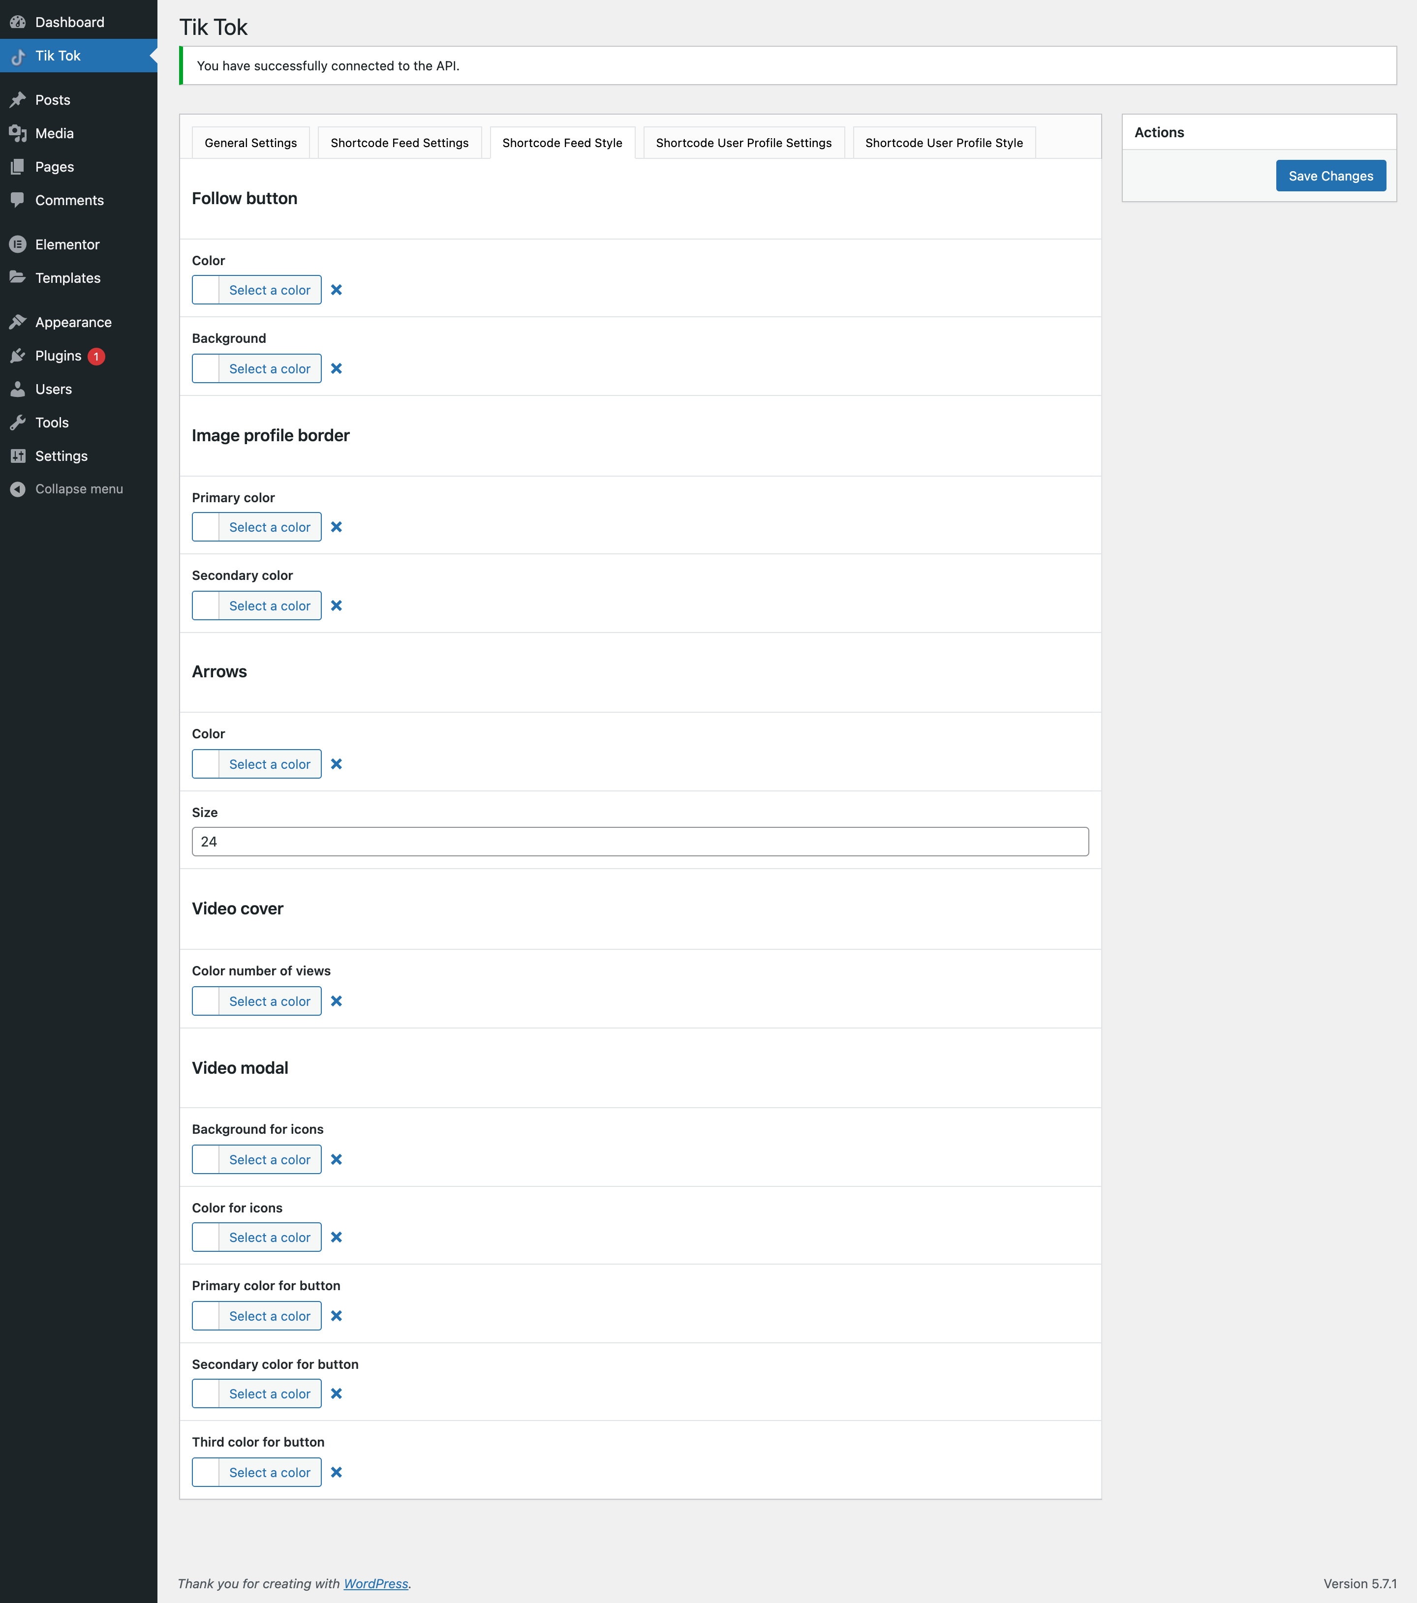Open the Comments menu item

78,200
